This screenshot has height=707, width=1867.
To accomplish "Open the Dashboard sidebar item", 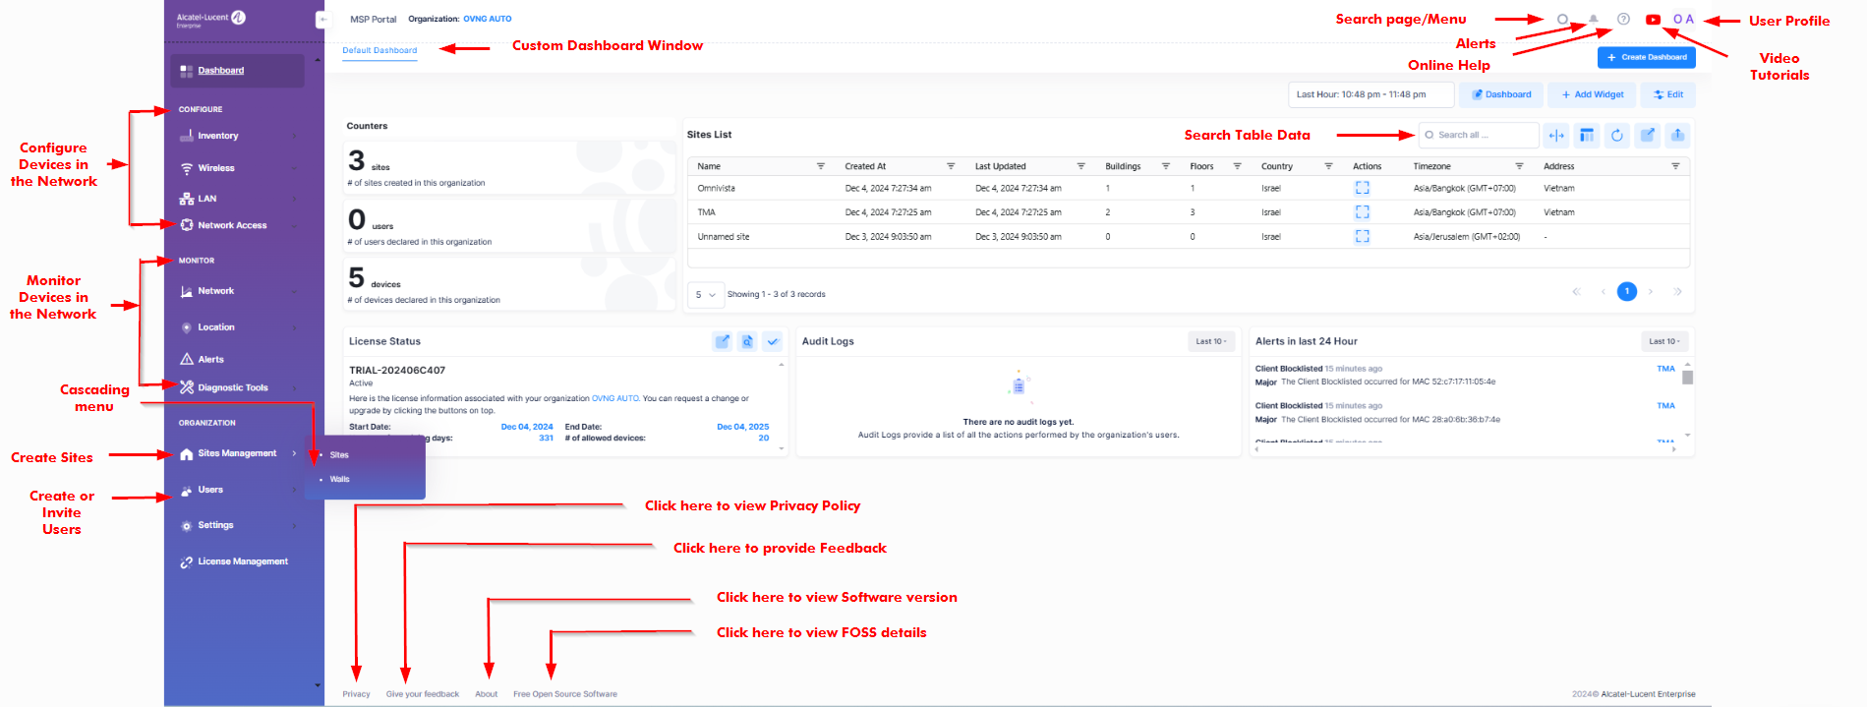I will pyautogui.click(x=237, y=71).
